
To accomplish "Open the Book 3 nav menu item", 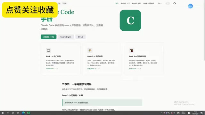I will pos(149,4).
